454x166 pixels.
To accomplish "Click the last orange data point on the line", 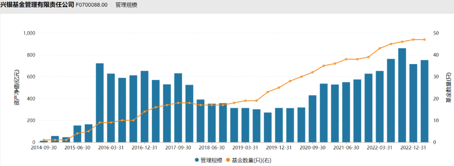I will tap(425, 39).
